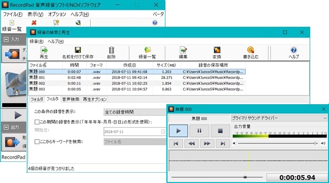Click the 0:00:05.94 time display
Image resolution: width=329 pixels, height=183 pixels.
[x=297, y=177]
